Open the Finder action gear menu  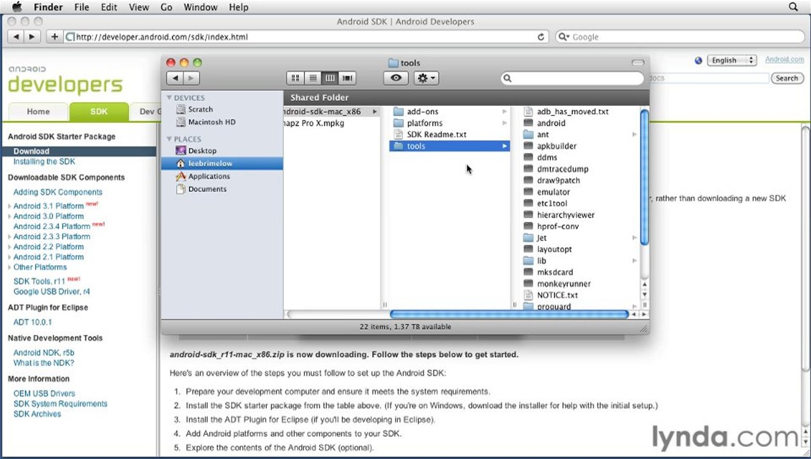pos(426,78)
